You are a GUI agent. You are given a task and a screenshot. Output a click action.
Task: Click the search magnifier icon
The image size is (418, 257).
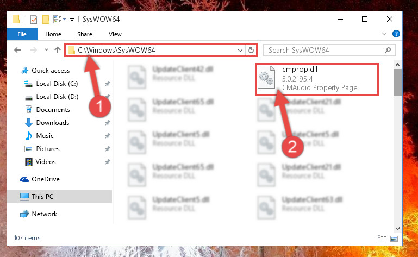[388, 50]
